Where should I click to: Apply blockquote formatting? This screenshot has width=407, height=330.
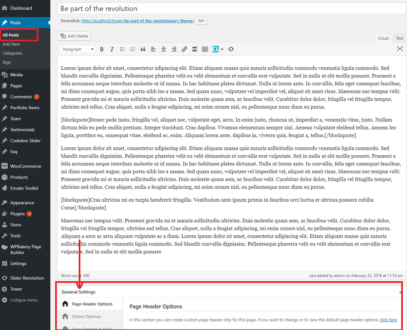(x=143, y=49)
